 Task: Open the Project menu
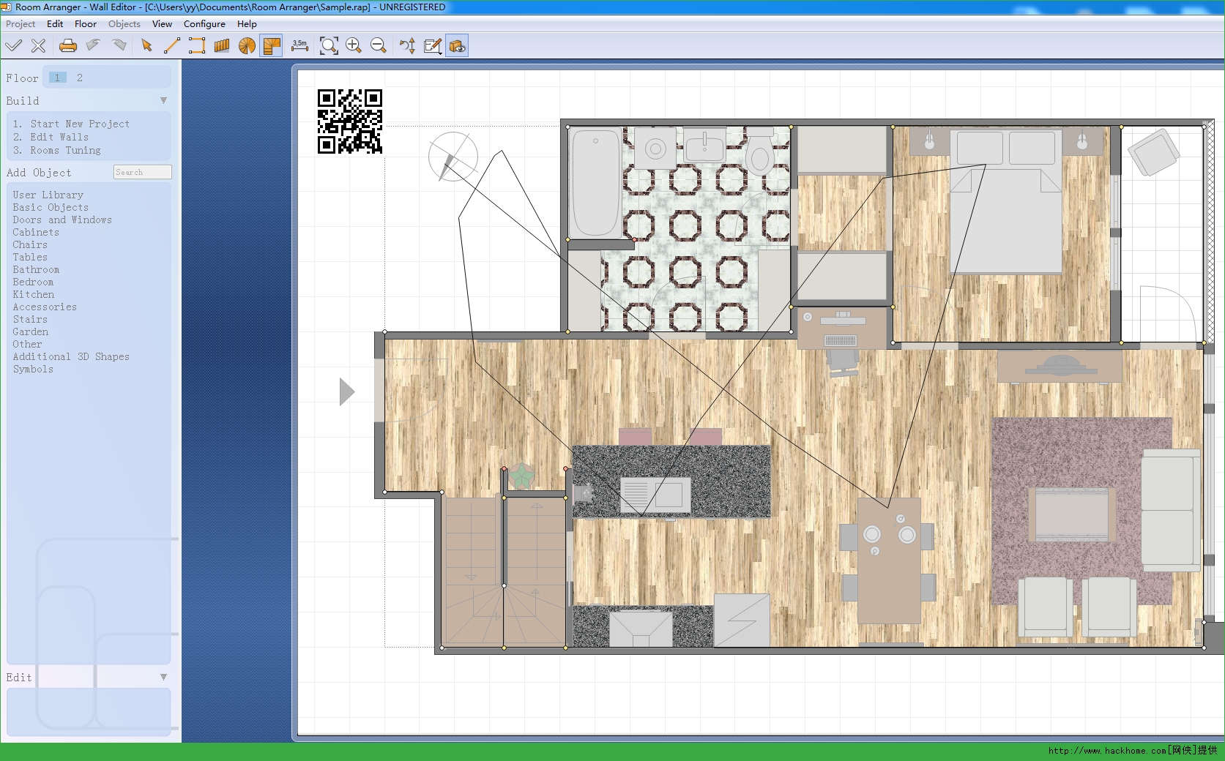pyautogui.click(x=21, y=23)
